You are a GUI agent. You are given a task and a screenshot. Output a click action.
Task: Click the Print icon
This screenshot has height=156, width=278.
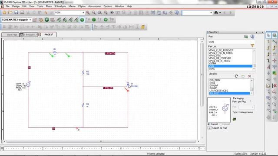click(x=22, y=13)
